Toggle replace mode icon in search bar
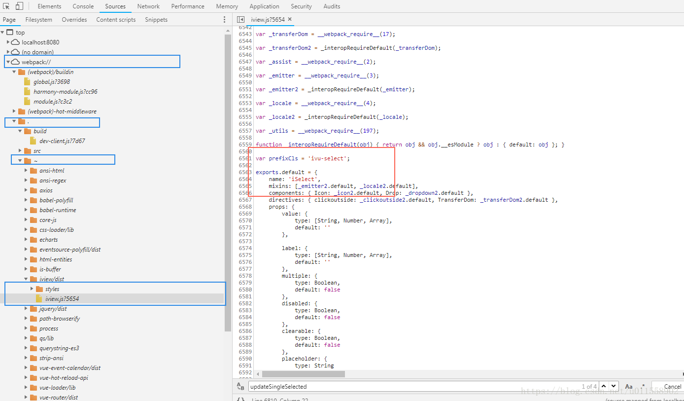The height and width of the screenshot is (401, 684). [240, 386]
